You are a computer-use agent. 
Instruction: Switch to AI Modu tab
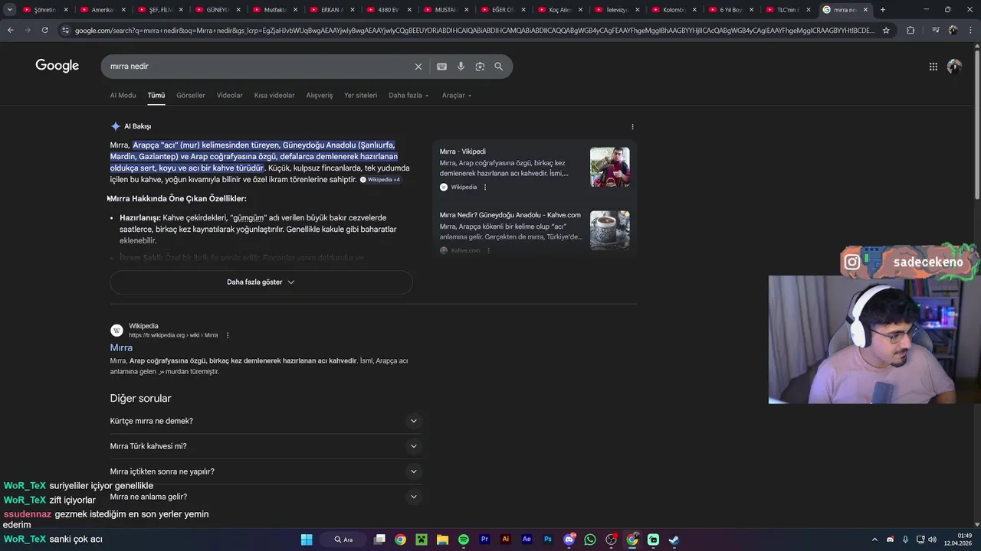click(x=123, y=96)
